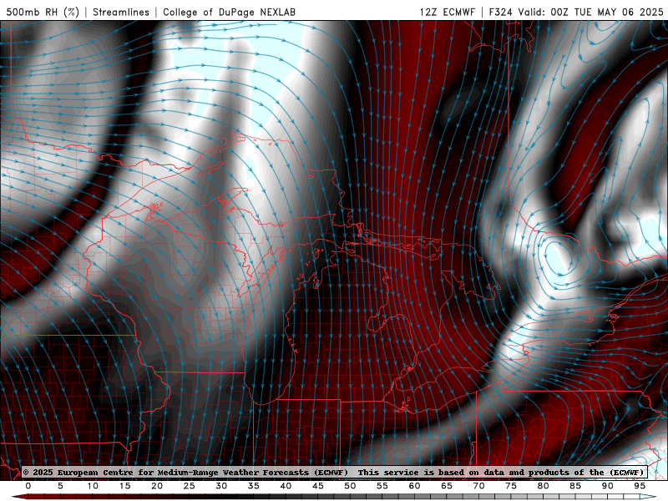
Task: Click colorbar label '95'
Action: click(640, 486)
